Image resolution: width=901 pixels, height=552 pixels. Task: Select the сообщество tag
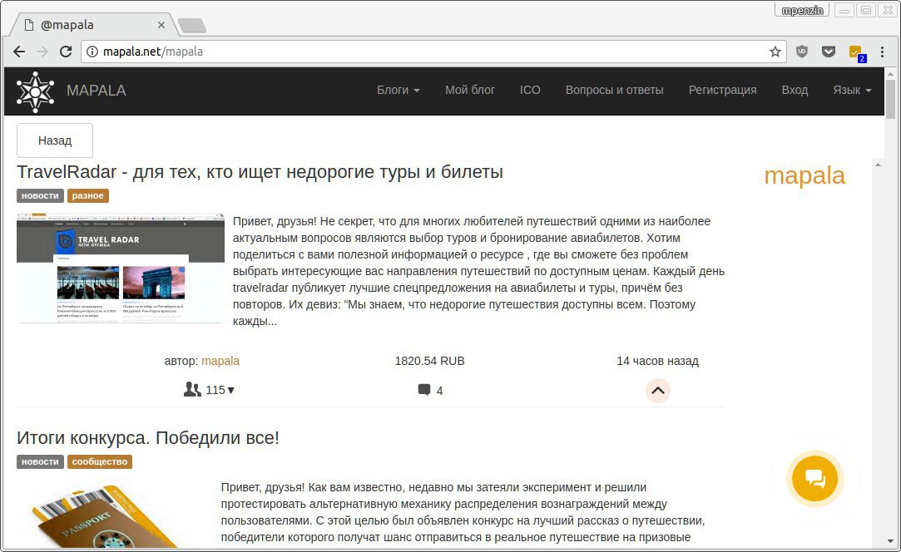pyautogui.click(x=99, y=462)
